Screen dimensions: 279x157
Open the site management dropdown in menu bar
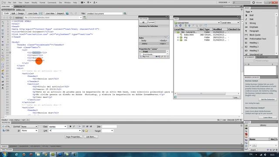tap(95, 3)
